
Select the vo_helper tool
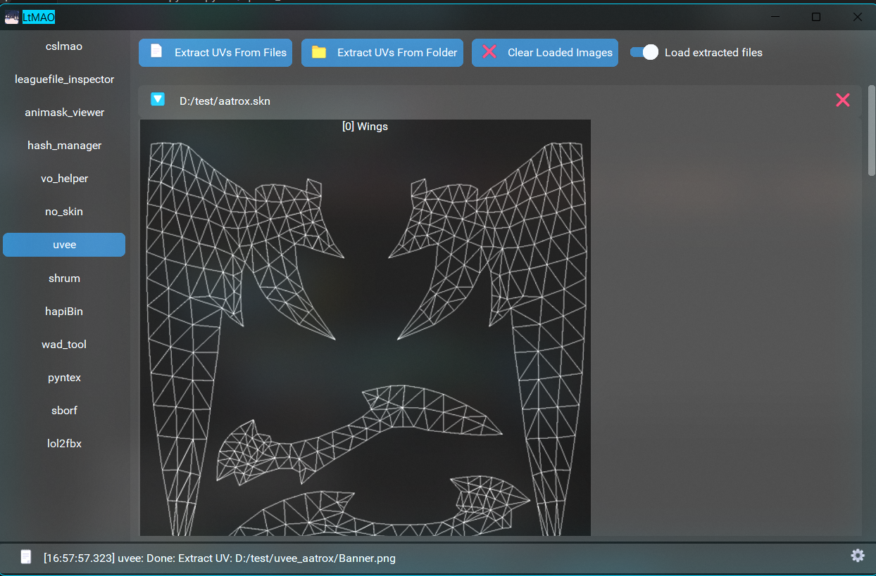[x=64, y=179]
